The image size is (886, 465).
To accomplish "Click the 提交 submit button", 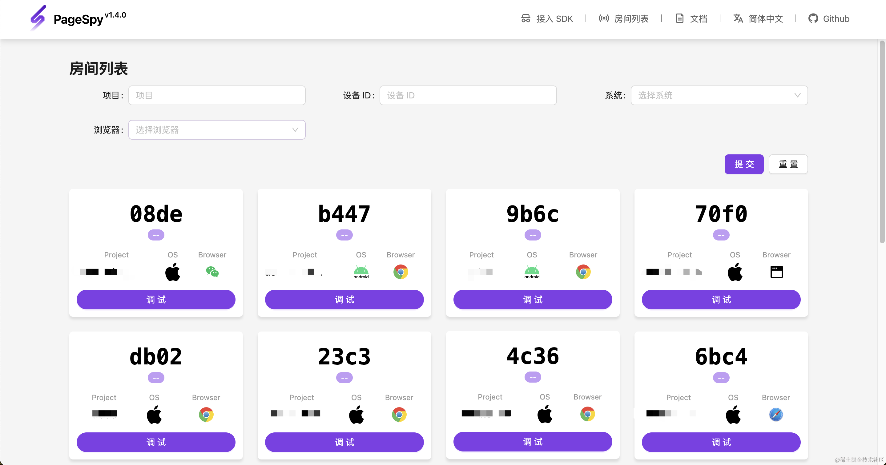I will (744, 164).
